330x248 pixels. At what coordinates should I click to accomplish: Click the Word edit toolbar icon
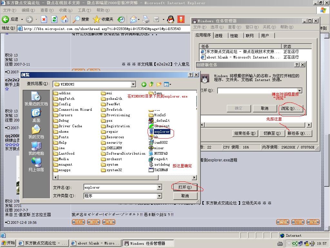156,19
